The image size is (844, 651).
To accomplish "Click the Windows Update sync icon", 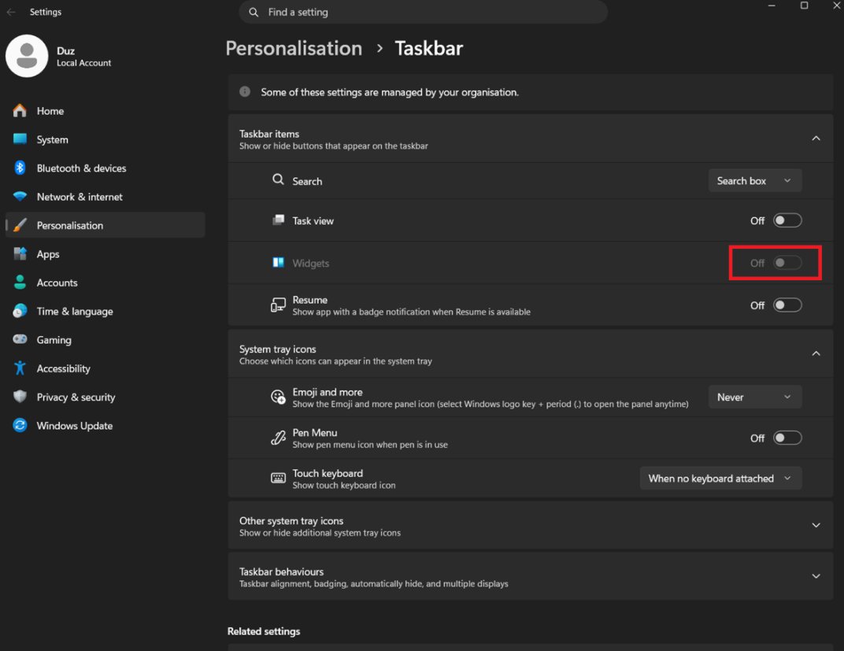I will click(x=20, y=425).
